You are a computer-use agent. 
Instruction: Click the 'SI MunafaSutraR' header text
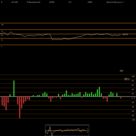[33, 2]
